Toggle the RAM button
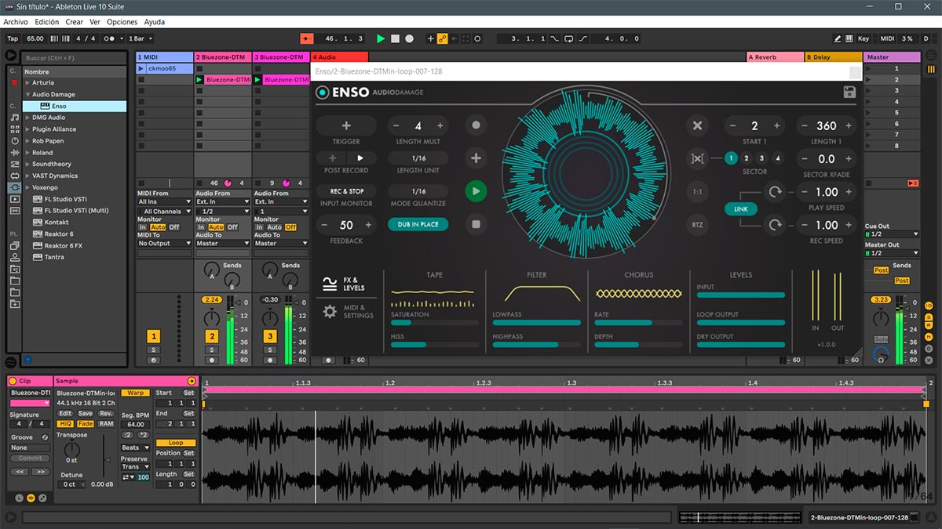 coord(106,424)
